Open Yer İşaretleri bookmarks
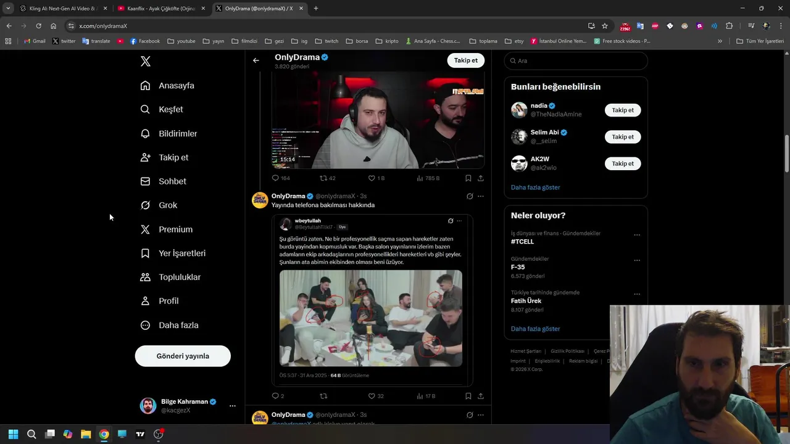The height and width of the screenshot is (444, 790). [173, 253]
